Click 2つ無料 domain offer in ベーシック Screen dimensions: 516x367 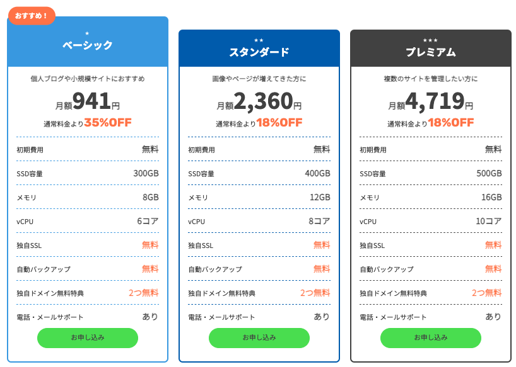pyautogui.click(x=144, y=293)
